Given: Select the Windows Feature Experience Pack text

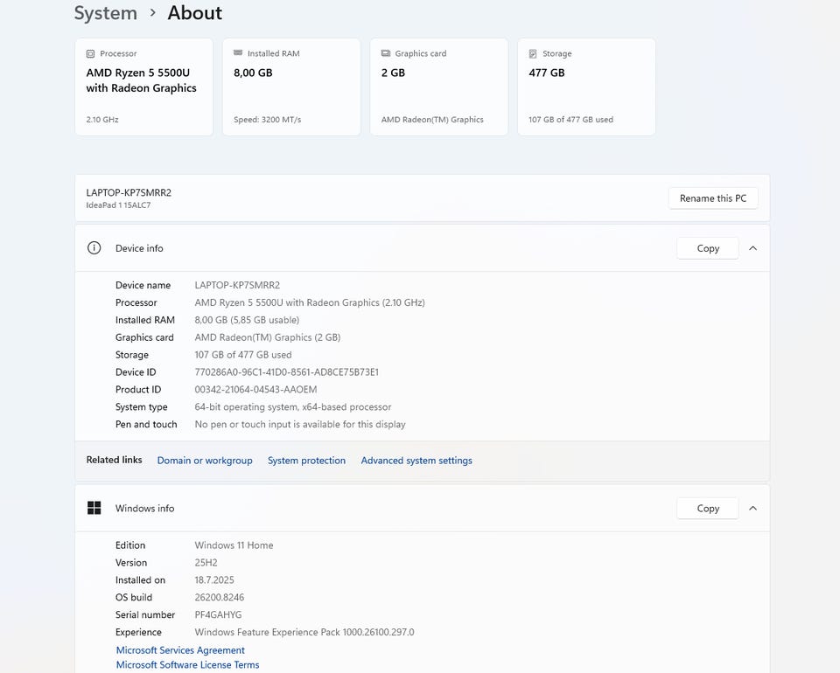Looking at the screenshot, I should 304,632.
